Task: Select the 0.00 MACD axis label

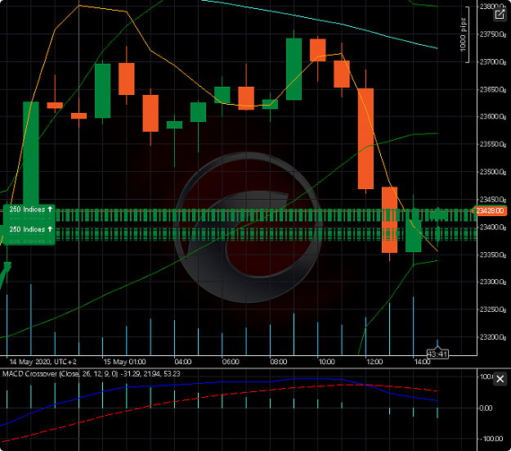Action: click(x=486, y=408)
